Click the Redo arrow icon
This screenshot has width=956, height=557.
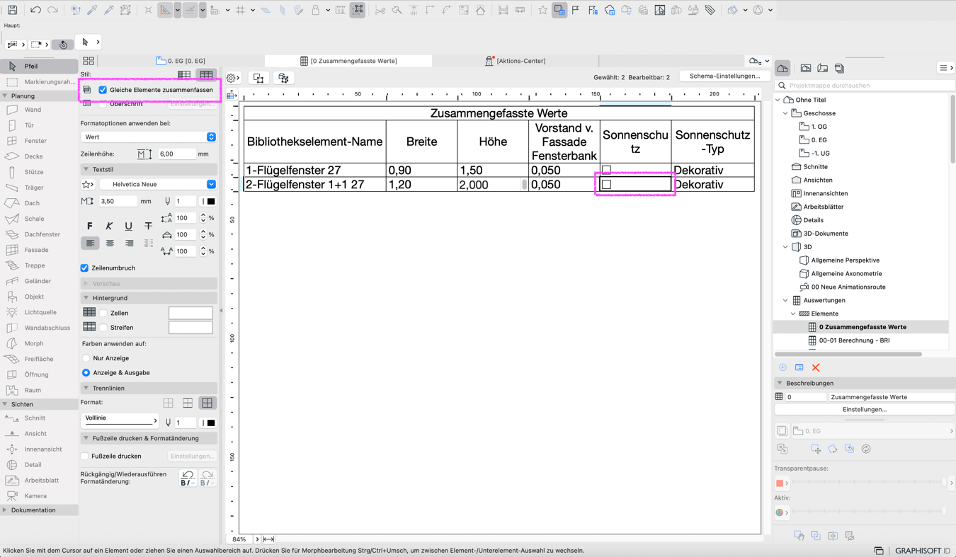52,10
